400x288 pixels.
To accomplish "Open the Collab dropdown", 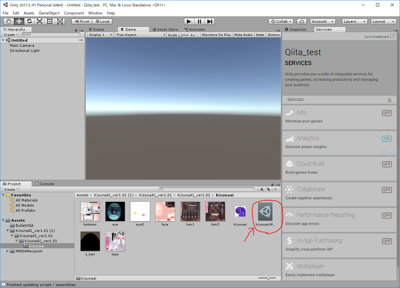I will pos(281,21).
